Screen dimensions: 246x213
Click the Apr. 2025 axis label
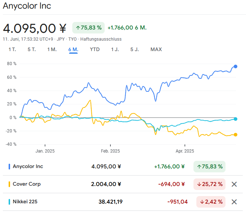(185, 151)
